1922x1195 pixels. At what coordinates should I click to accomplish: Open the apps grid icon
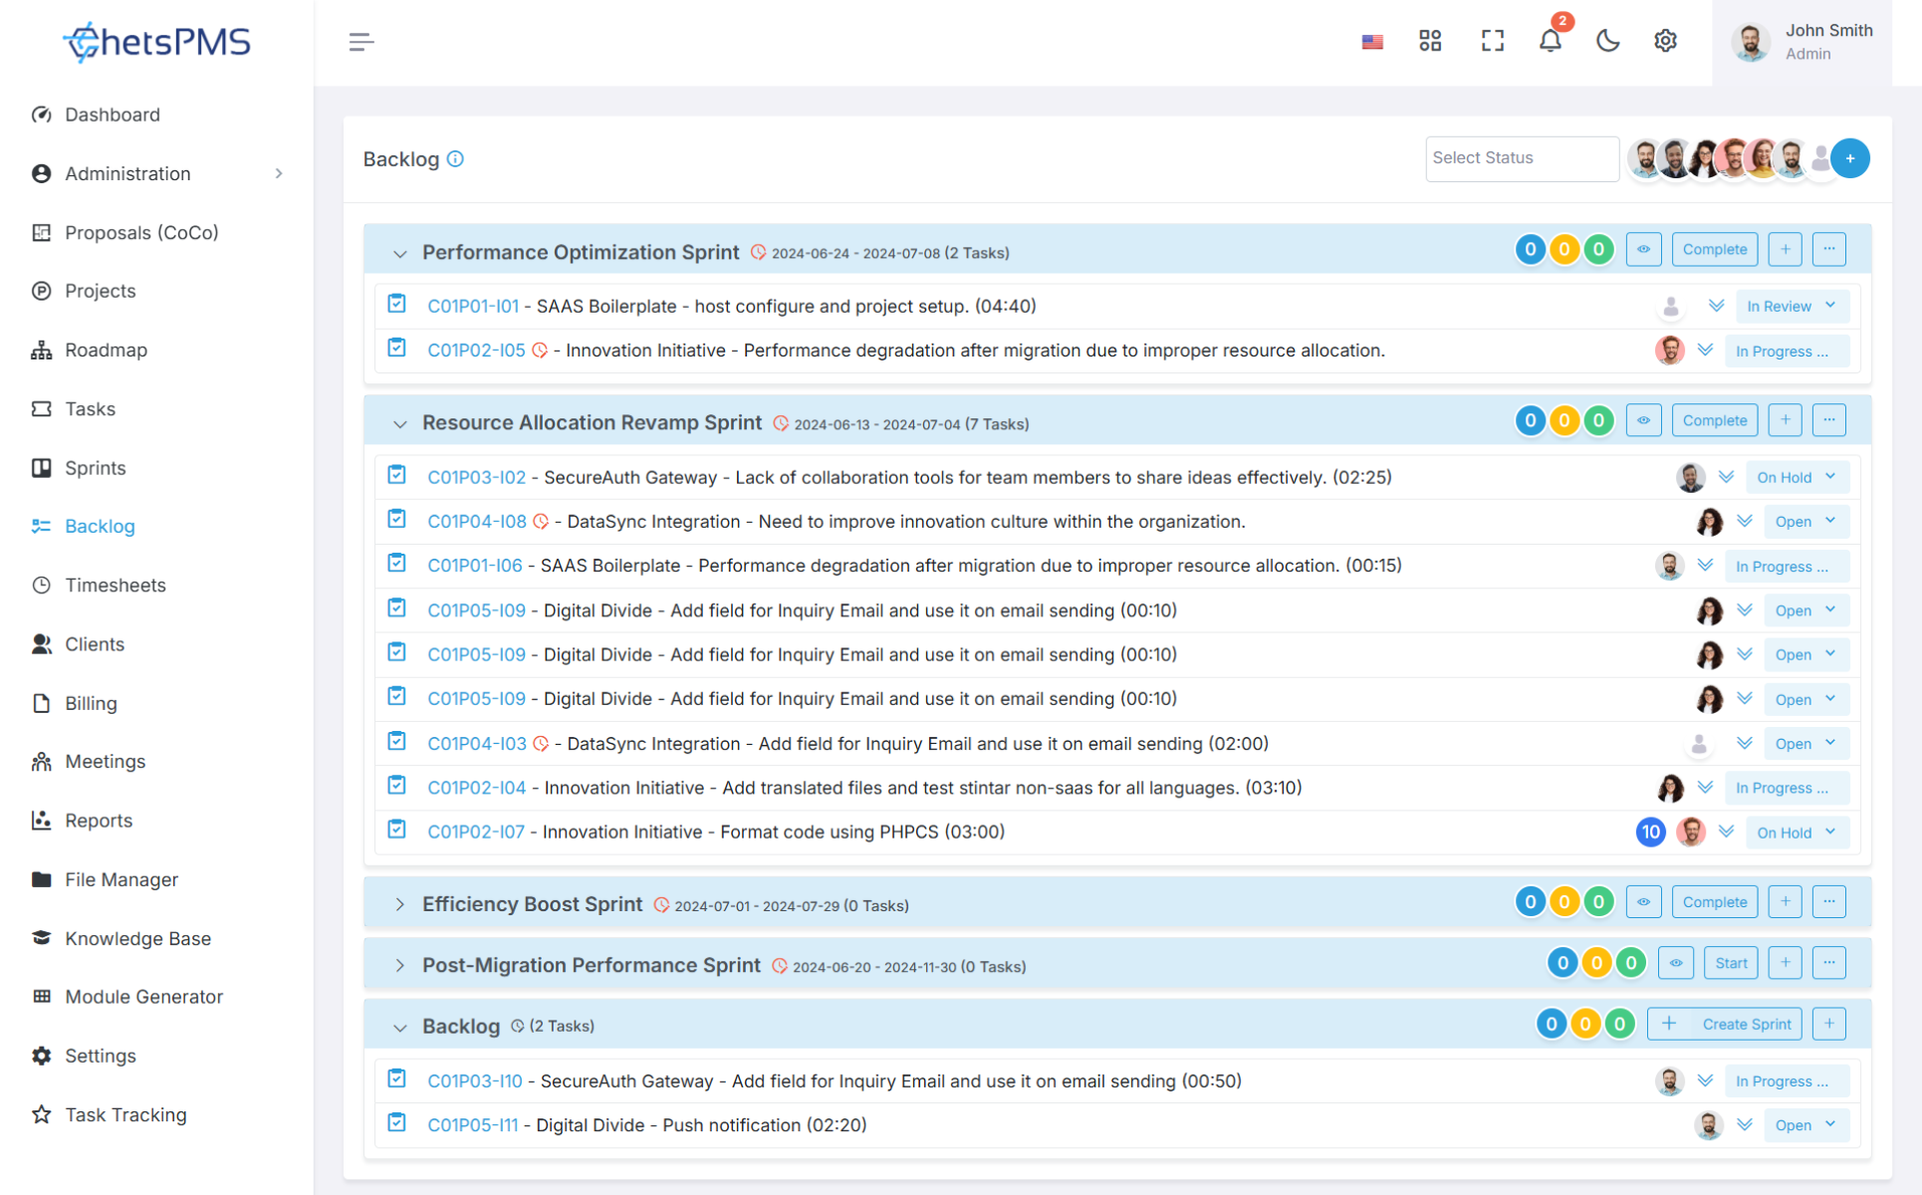(x=1430, y=41)
